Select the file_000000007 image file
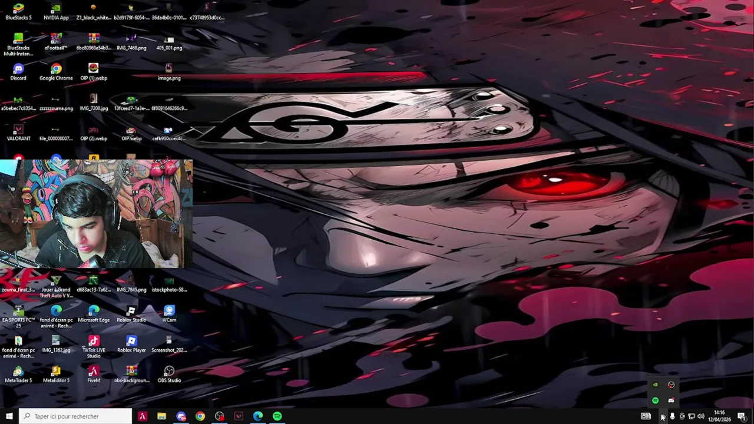Image resolution: width=754 pixels, height=424 pixels. click(56, 132)
